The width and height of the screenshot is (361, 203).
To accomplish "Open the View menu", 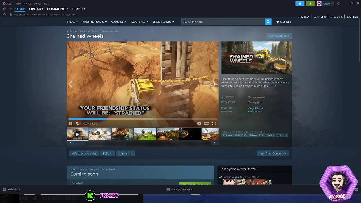I will pyautogui.click(x=19, y=3).
